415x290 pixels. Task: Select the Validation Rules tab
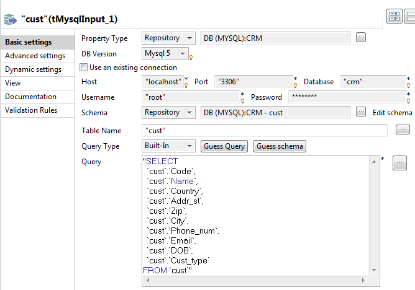click(32, 110)
